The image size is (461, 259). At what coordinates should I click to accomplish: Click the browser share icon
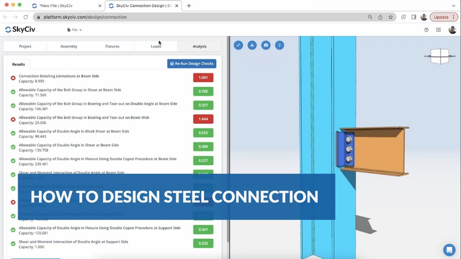[380, 17]
